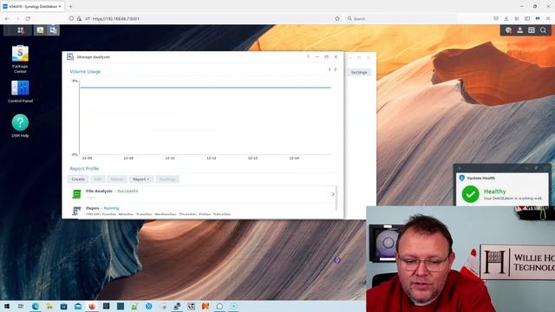The height and width of the screenshot is (312, 555).
Task: Go back with the browser back arrow
Action: coord(7,18)
